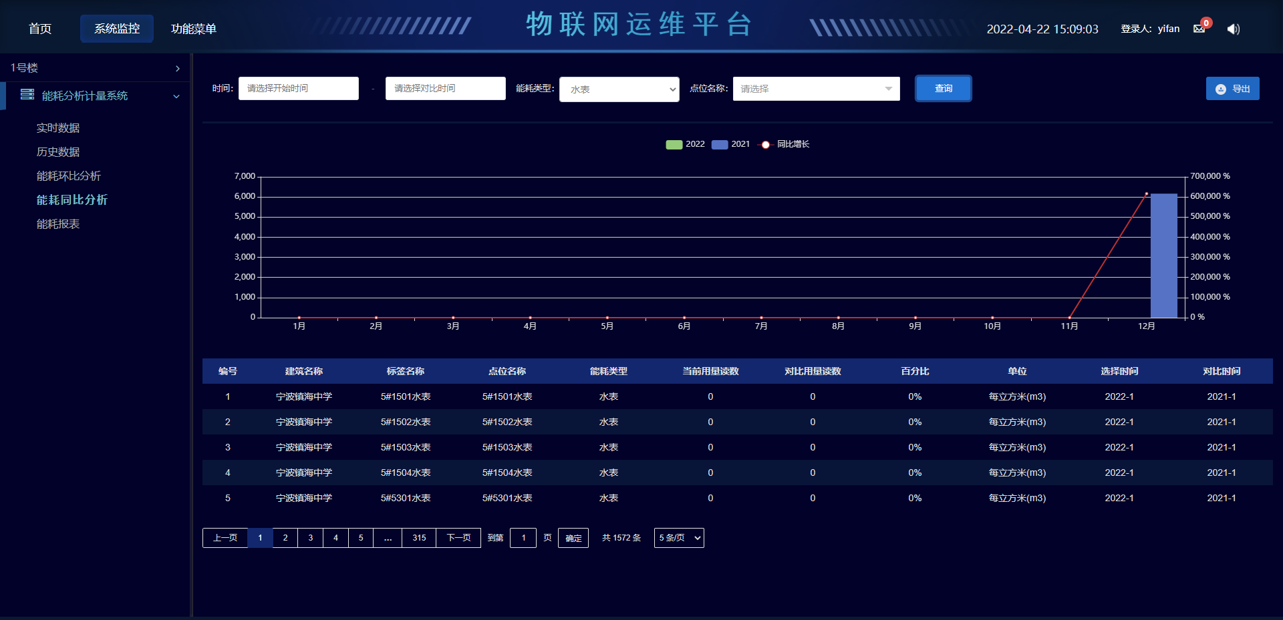The width and height of the screenshot is (1283, 620).
Task: Click the jump-to-page number field
Action: (x=523, y=538)
